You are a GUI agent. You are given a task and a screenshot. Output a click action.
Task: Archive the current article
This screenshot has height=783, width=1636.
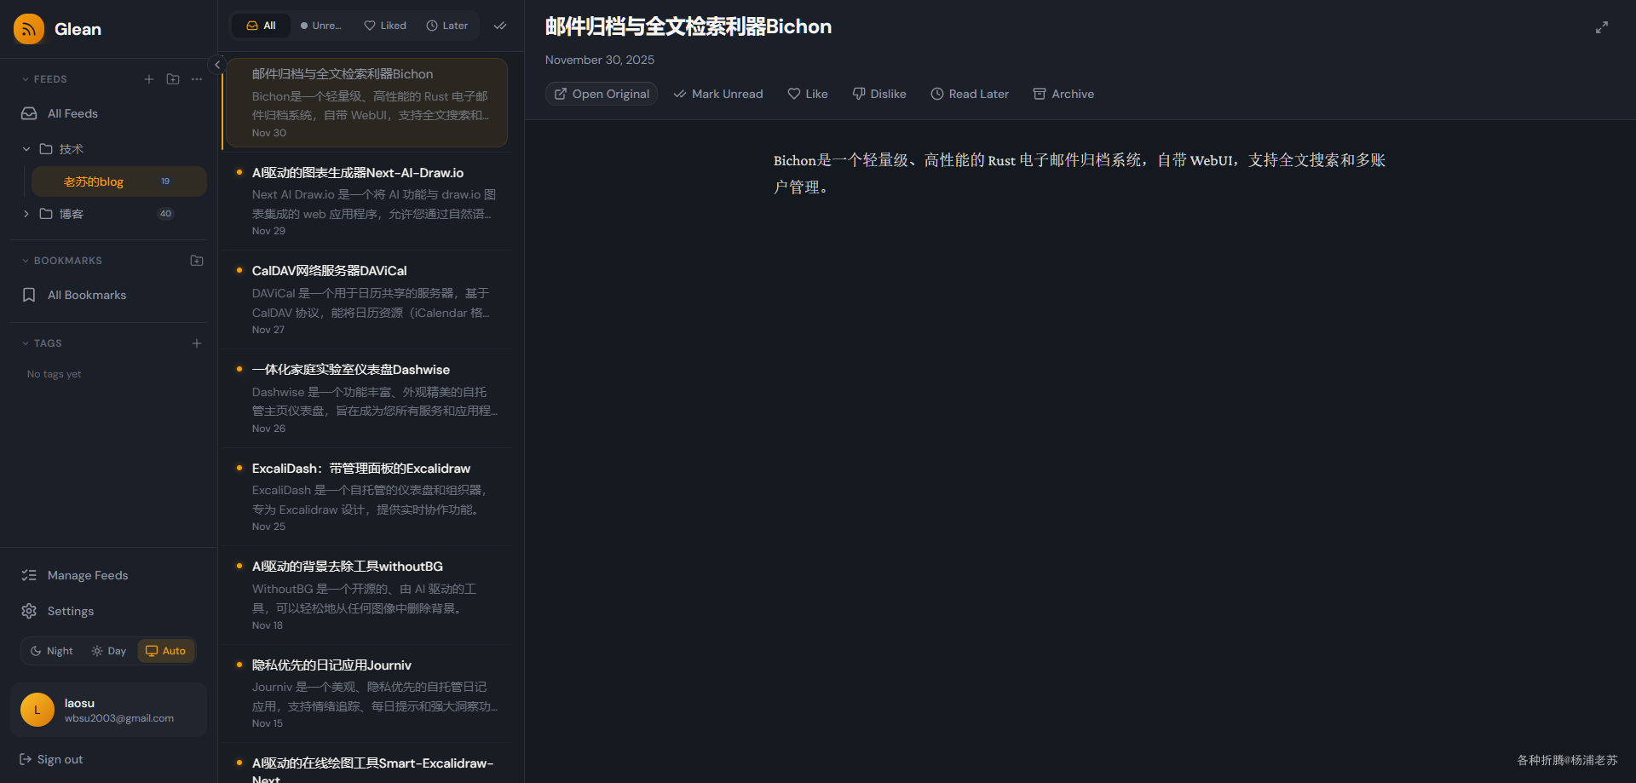click(1063, 94)
